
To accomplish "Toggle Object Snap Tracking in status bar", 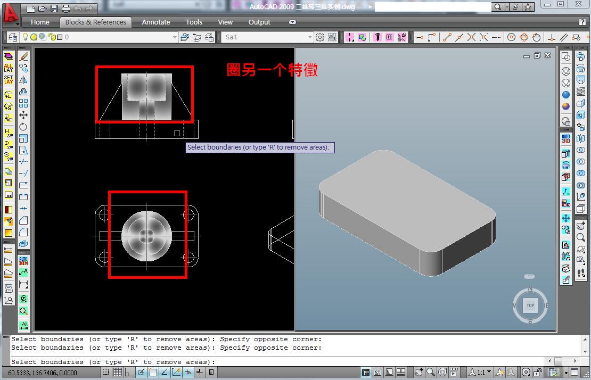I will click(165, 372).
